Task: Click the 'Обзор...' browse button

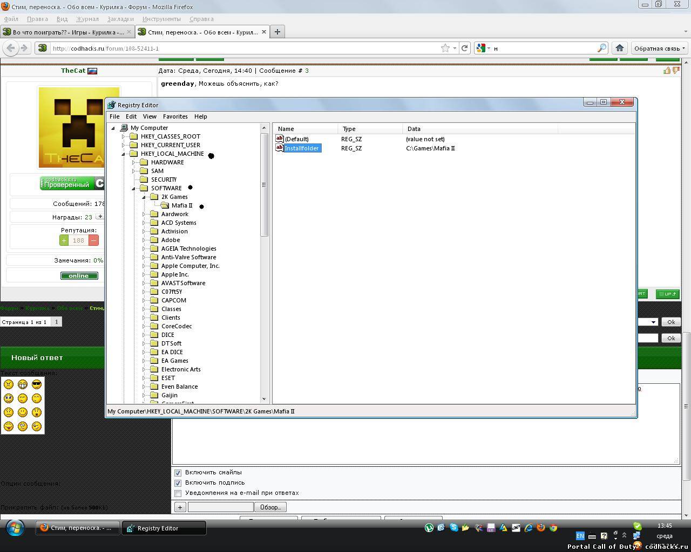Action: tap(270, 507)
